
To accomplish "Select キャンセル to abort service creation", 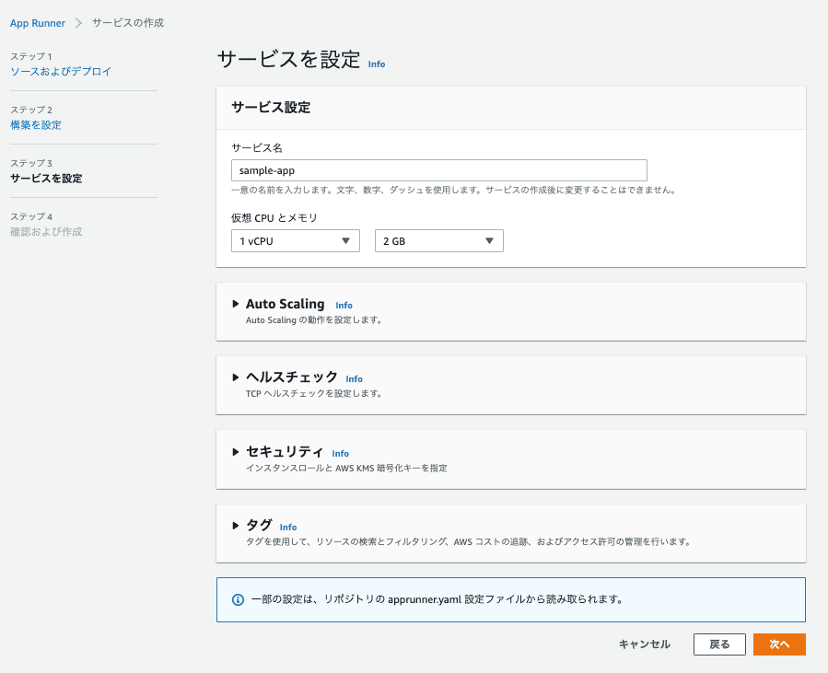I will tap(643, 644).
